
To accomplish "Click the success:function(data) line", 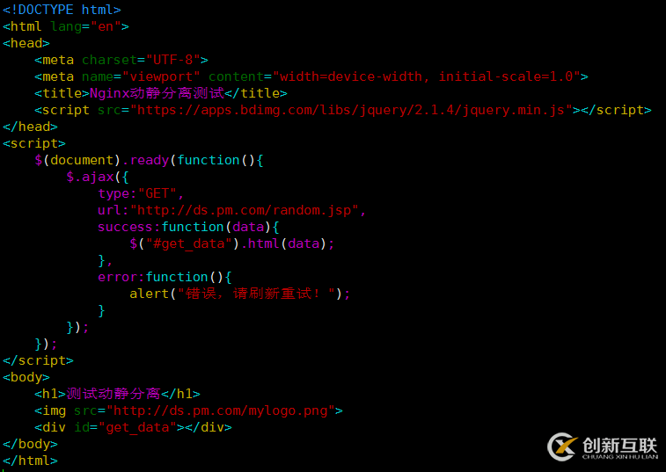I will coord(188,227).
